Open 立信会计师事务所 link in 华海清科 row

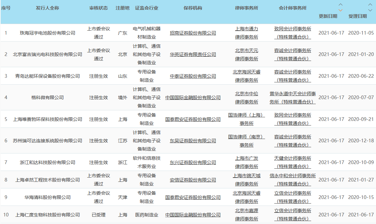[293, 197]
